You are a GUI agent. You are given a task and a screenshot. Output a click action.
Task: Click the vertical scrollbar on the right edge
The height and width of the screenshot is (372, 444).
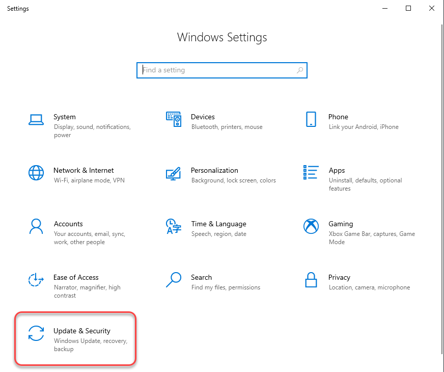441,194
